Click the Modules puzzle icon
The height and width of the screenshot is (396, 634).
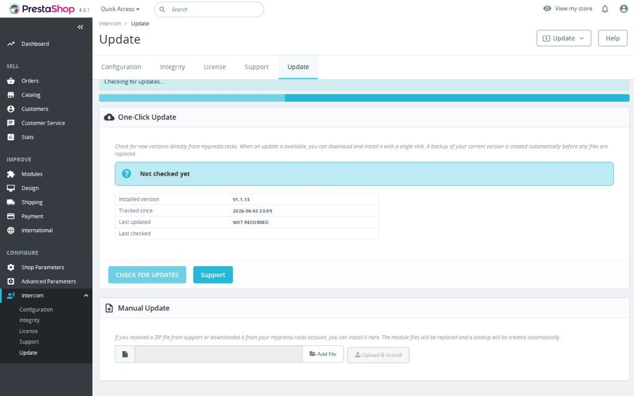point(11,174)
